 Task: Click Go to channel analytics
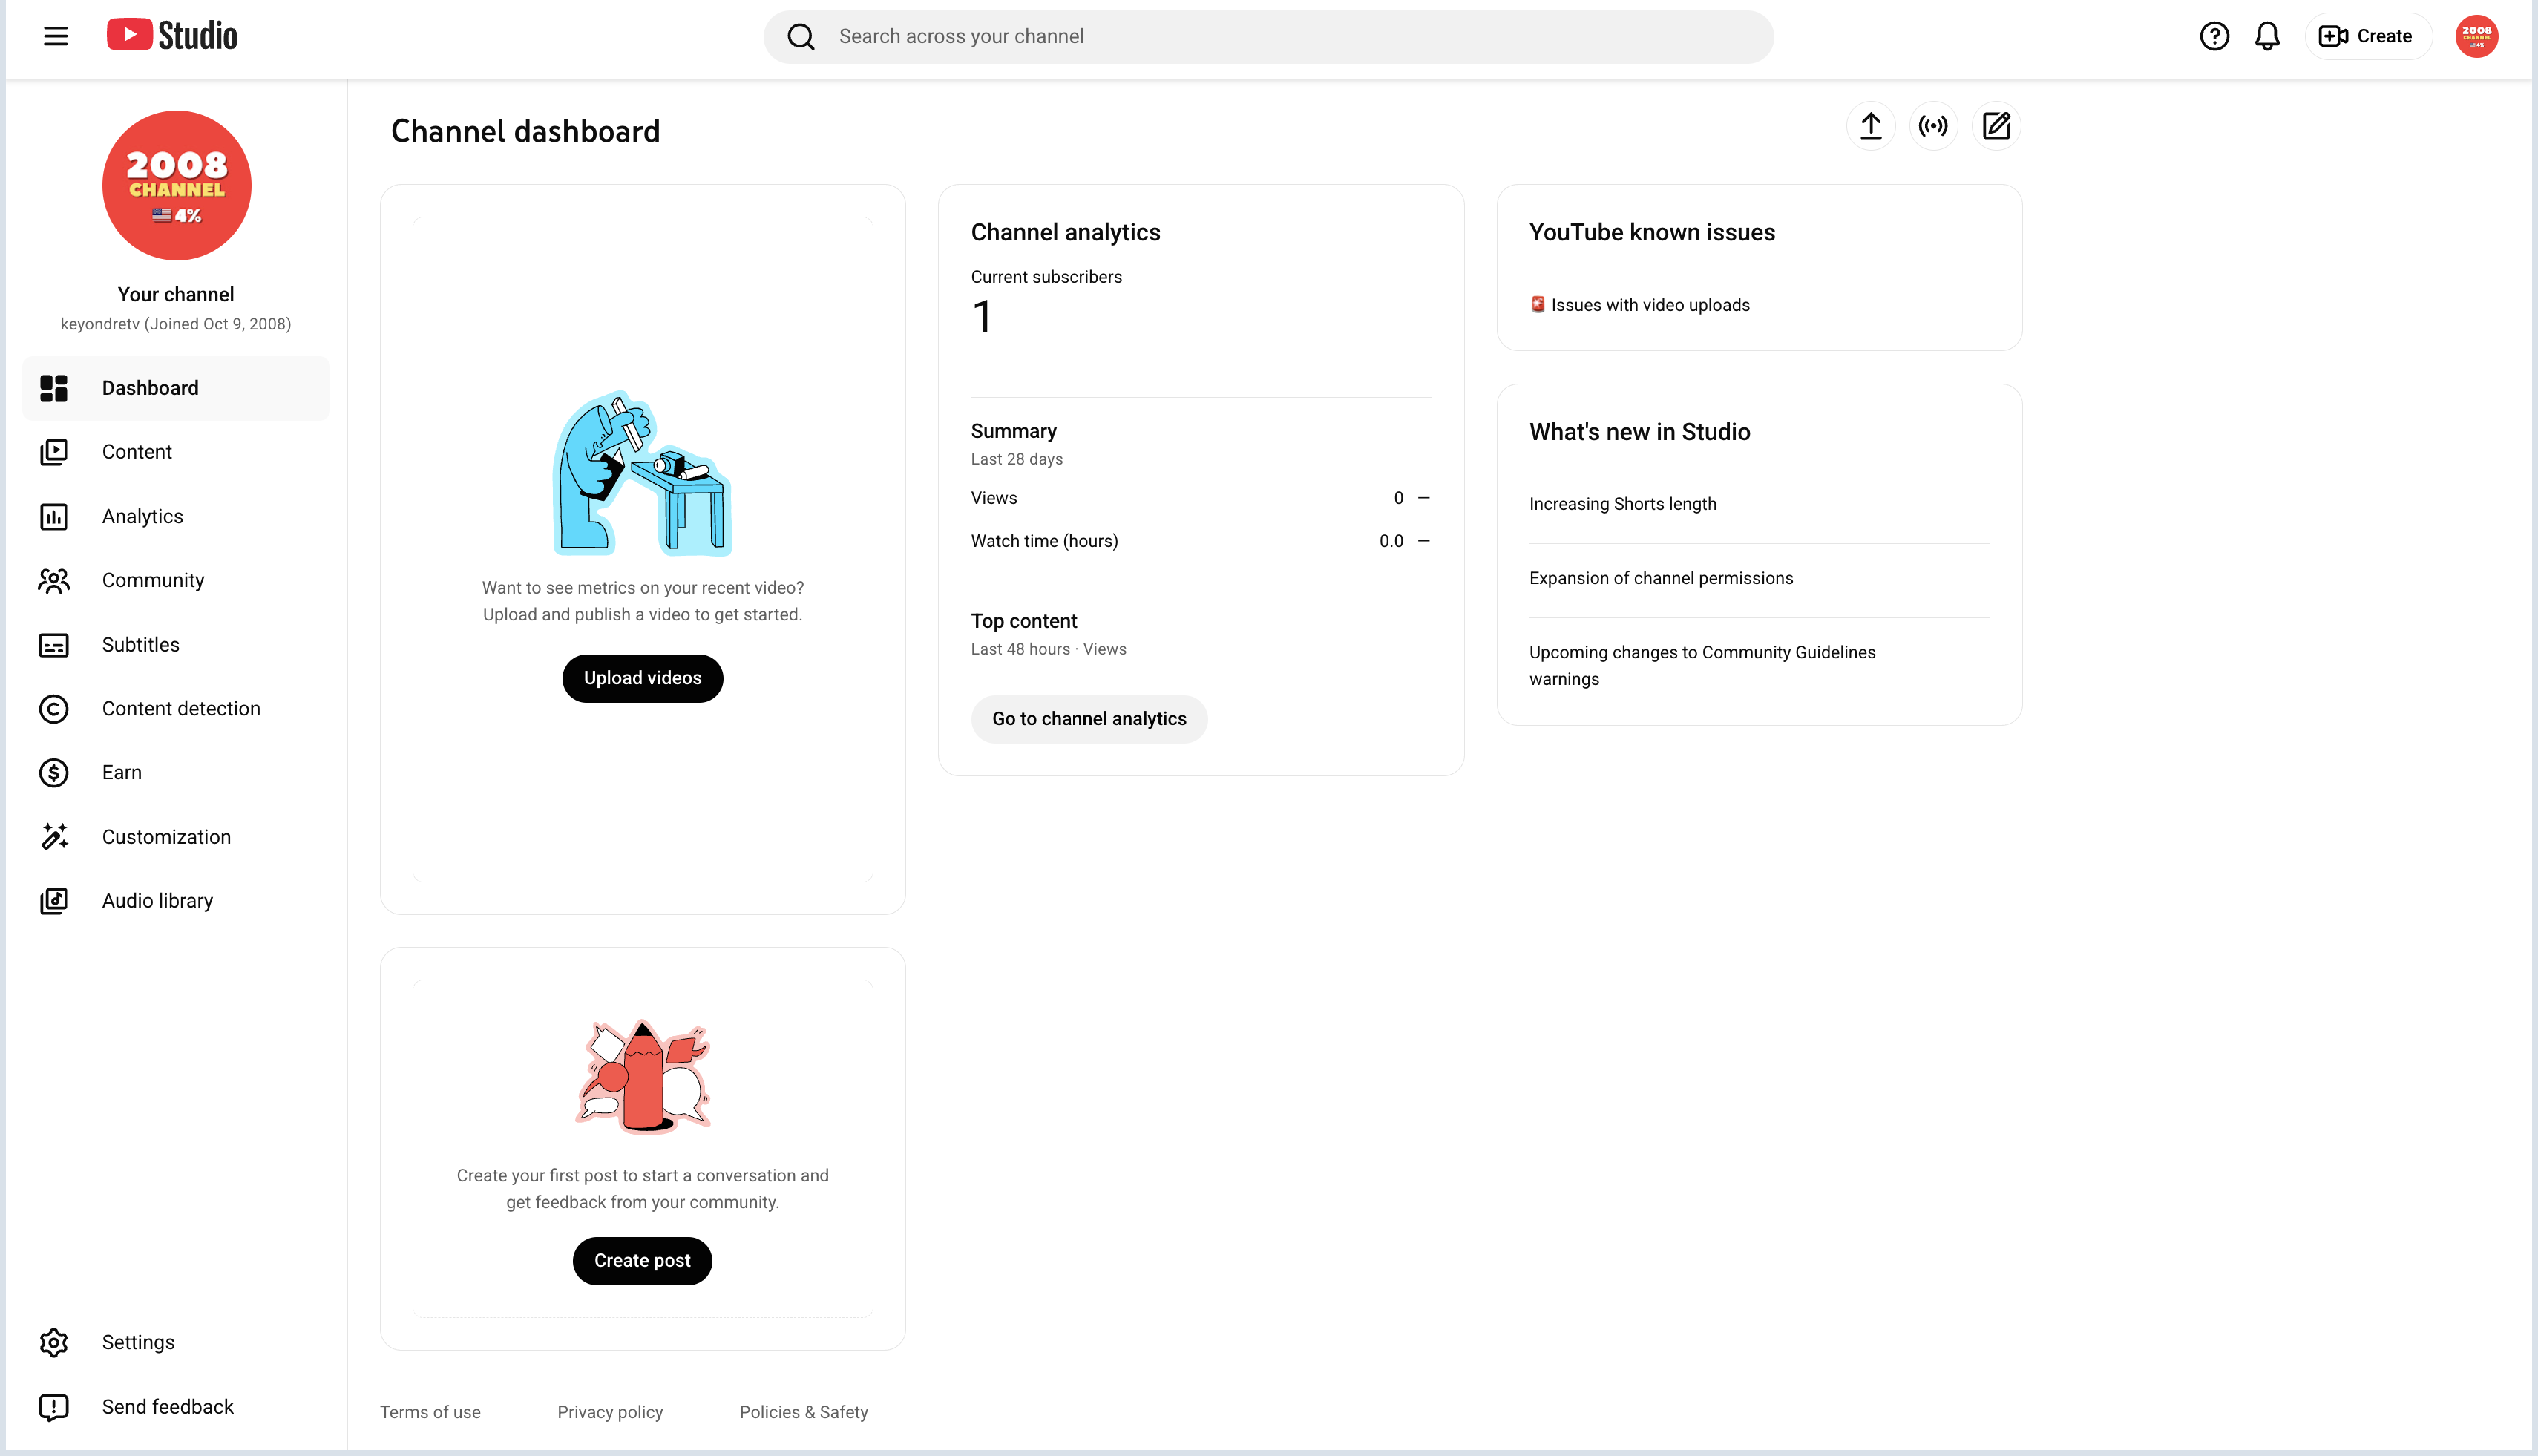coord(1089,719)
